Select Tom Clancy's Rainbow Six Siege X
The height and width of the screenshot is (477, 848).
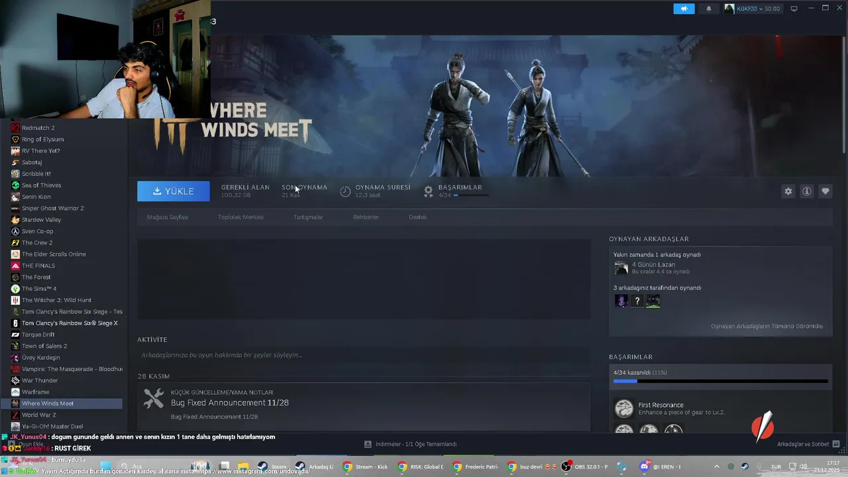[x=70, y=323]
